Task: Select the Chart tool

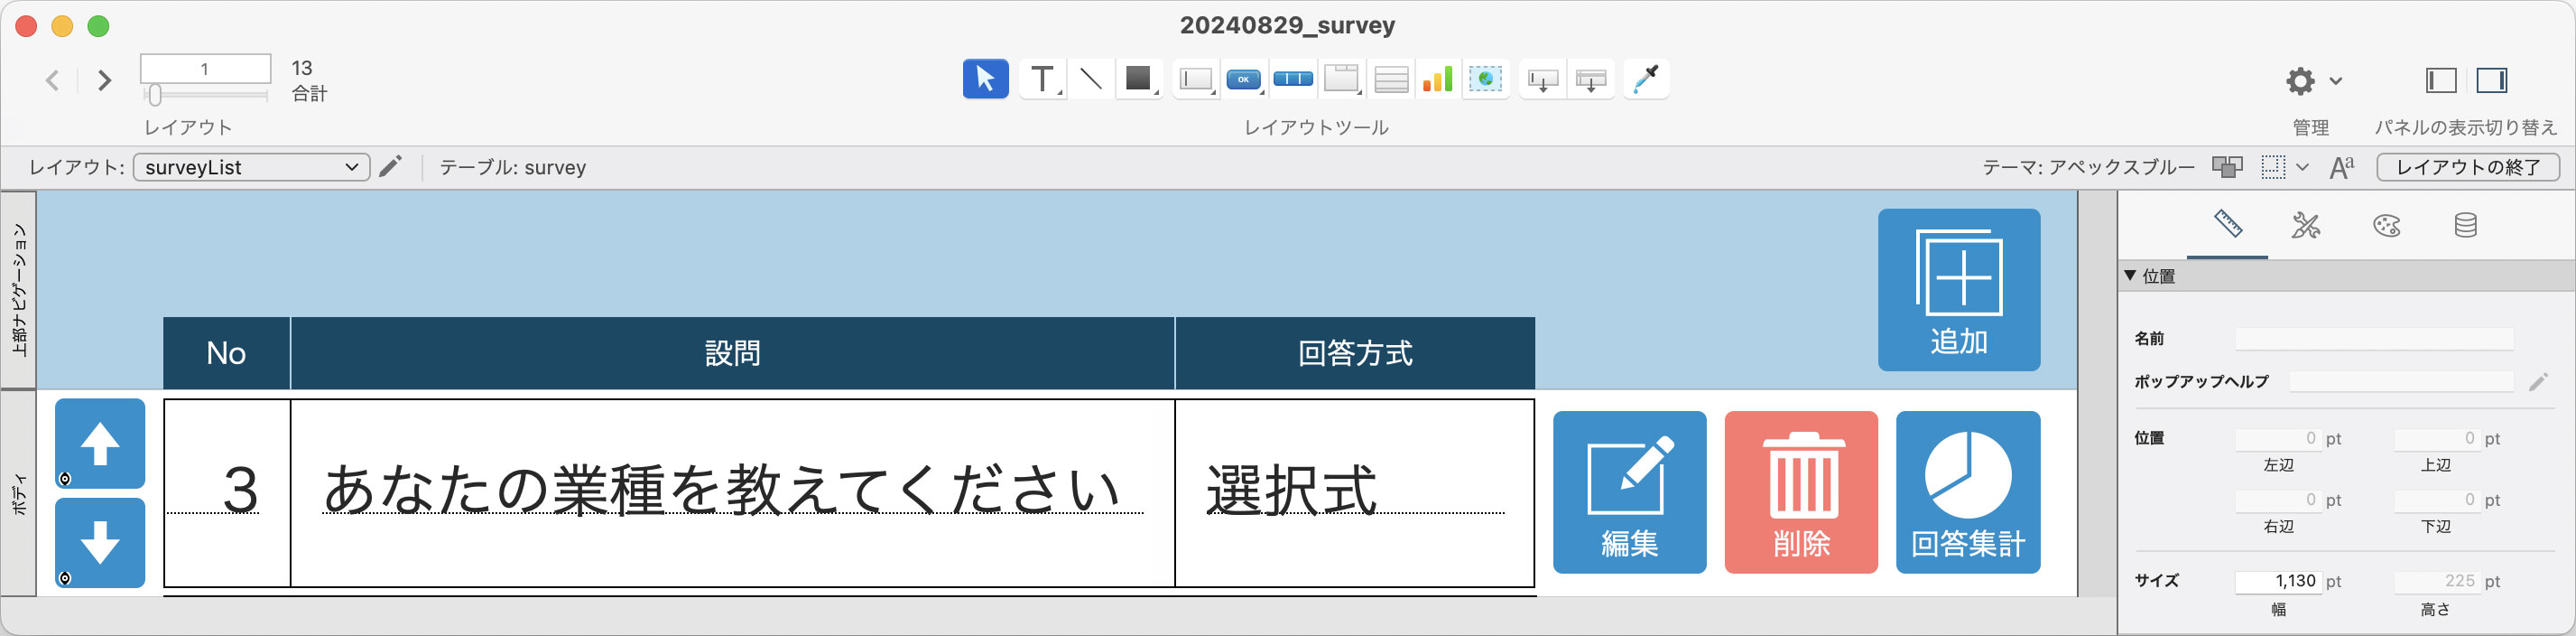Action: coord(1437,79)
